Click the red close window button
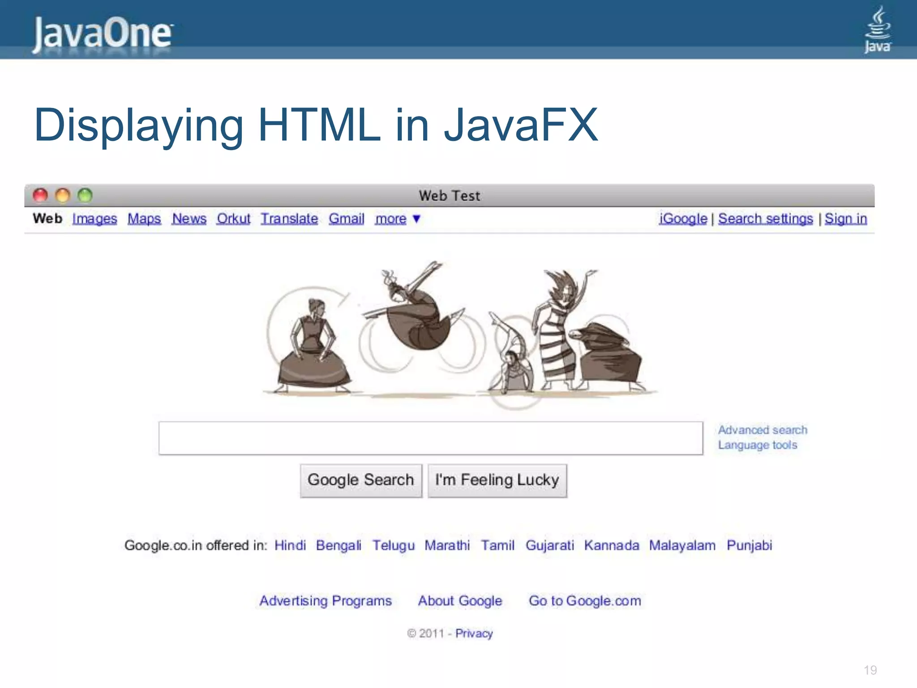 pyautogui.click(x=40, y=195)
